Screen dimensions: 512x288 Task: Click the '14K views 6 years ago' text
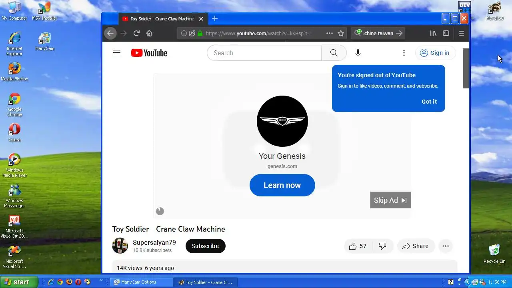(x=145, y=268)
